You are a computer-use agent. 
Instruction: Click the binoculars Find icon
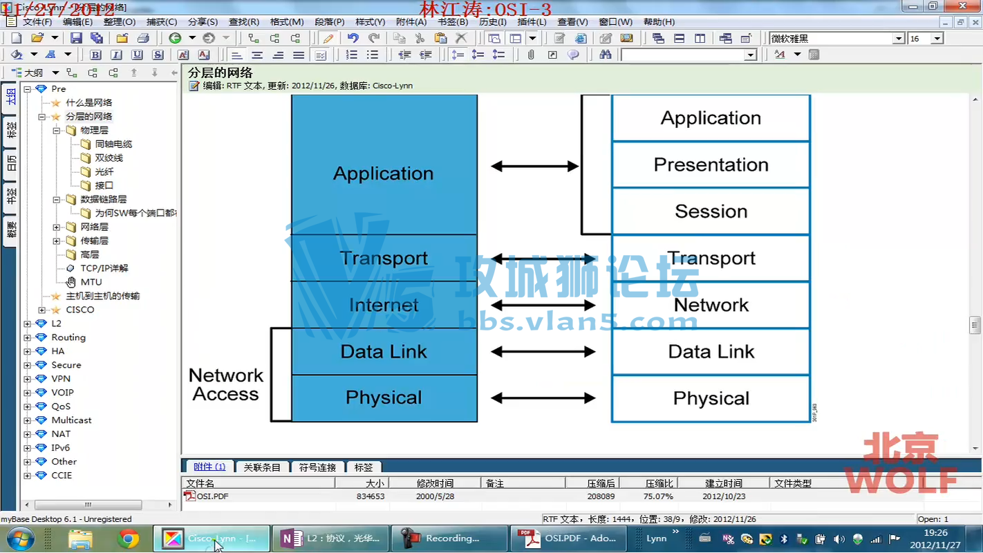point(606,55)
